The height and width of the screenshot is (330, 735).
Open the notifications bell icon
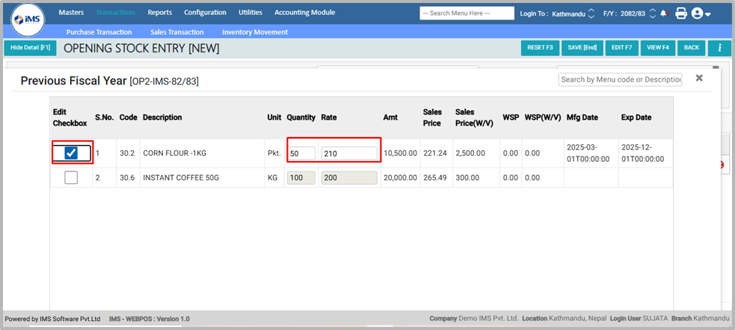[x=664, y=13]
